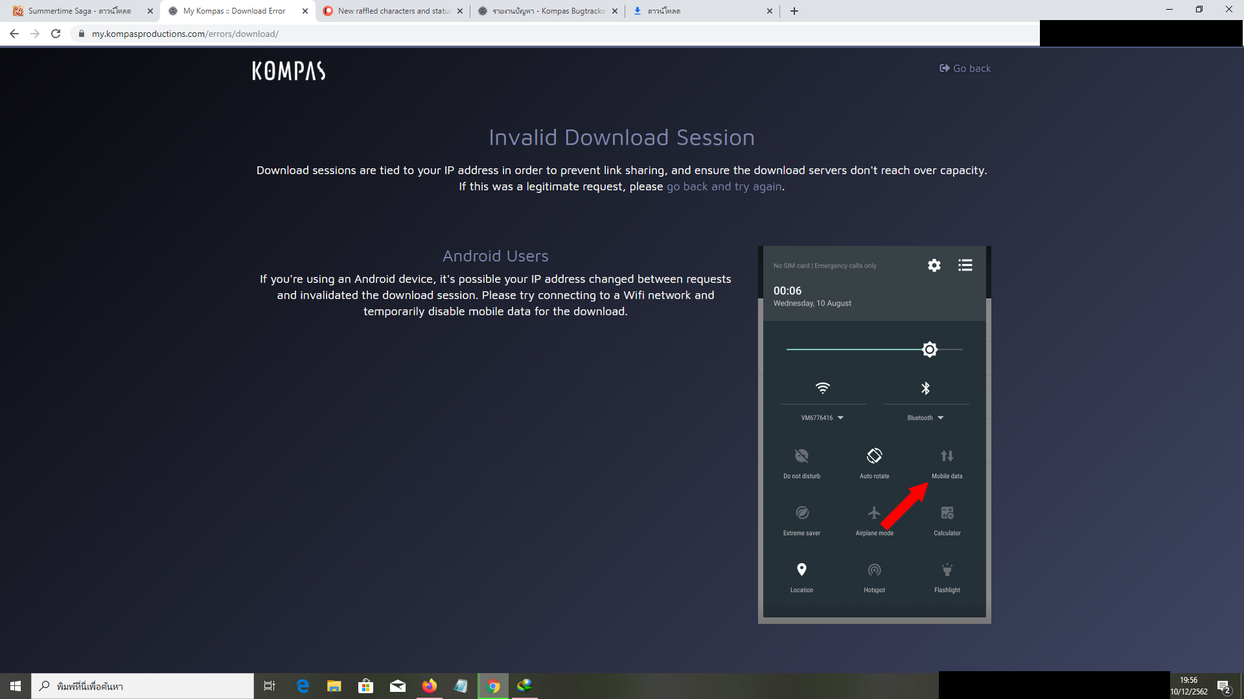Toggle Mobile data in phone image
Screen dimensions: 1244x699
pos(947,456)
